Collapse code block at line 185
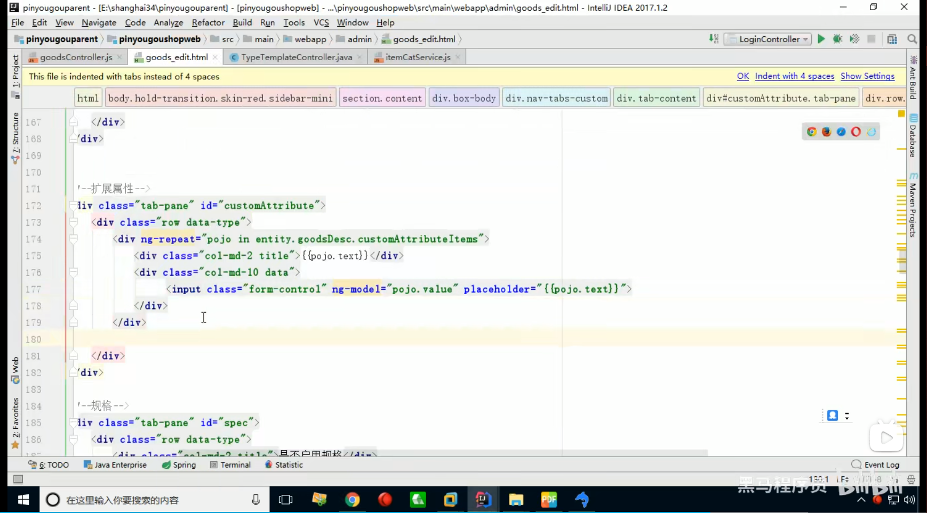The image size is (927, 513). click(74, 422)
